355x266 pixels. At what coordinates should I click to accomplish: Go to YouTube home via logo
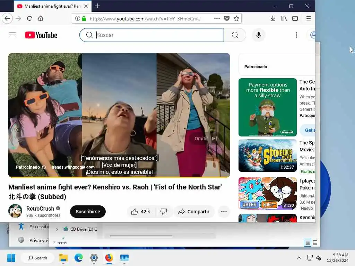pyautogui.click(x=41, y=35)
